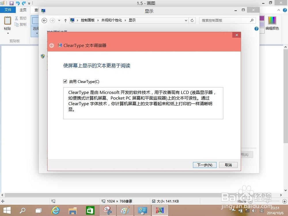Go forward in the 显示 control panel window
This screenshot has width=288, height=216.
click(x=52, y=20)
